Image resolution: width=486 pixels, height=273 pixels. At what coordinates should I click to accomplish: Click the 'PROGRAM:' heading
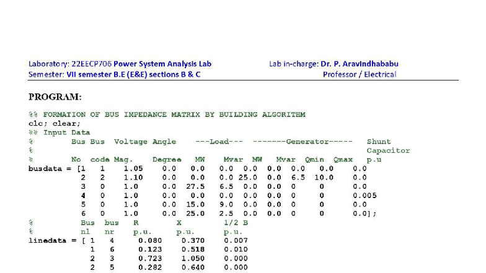55,97
